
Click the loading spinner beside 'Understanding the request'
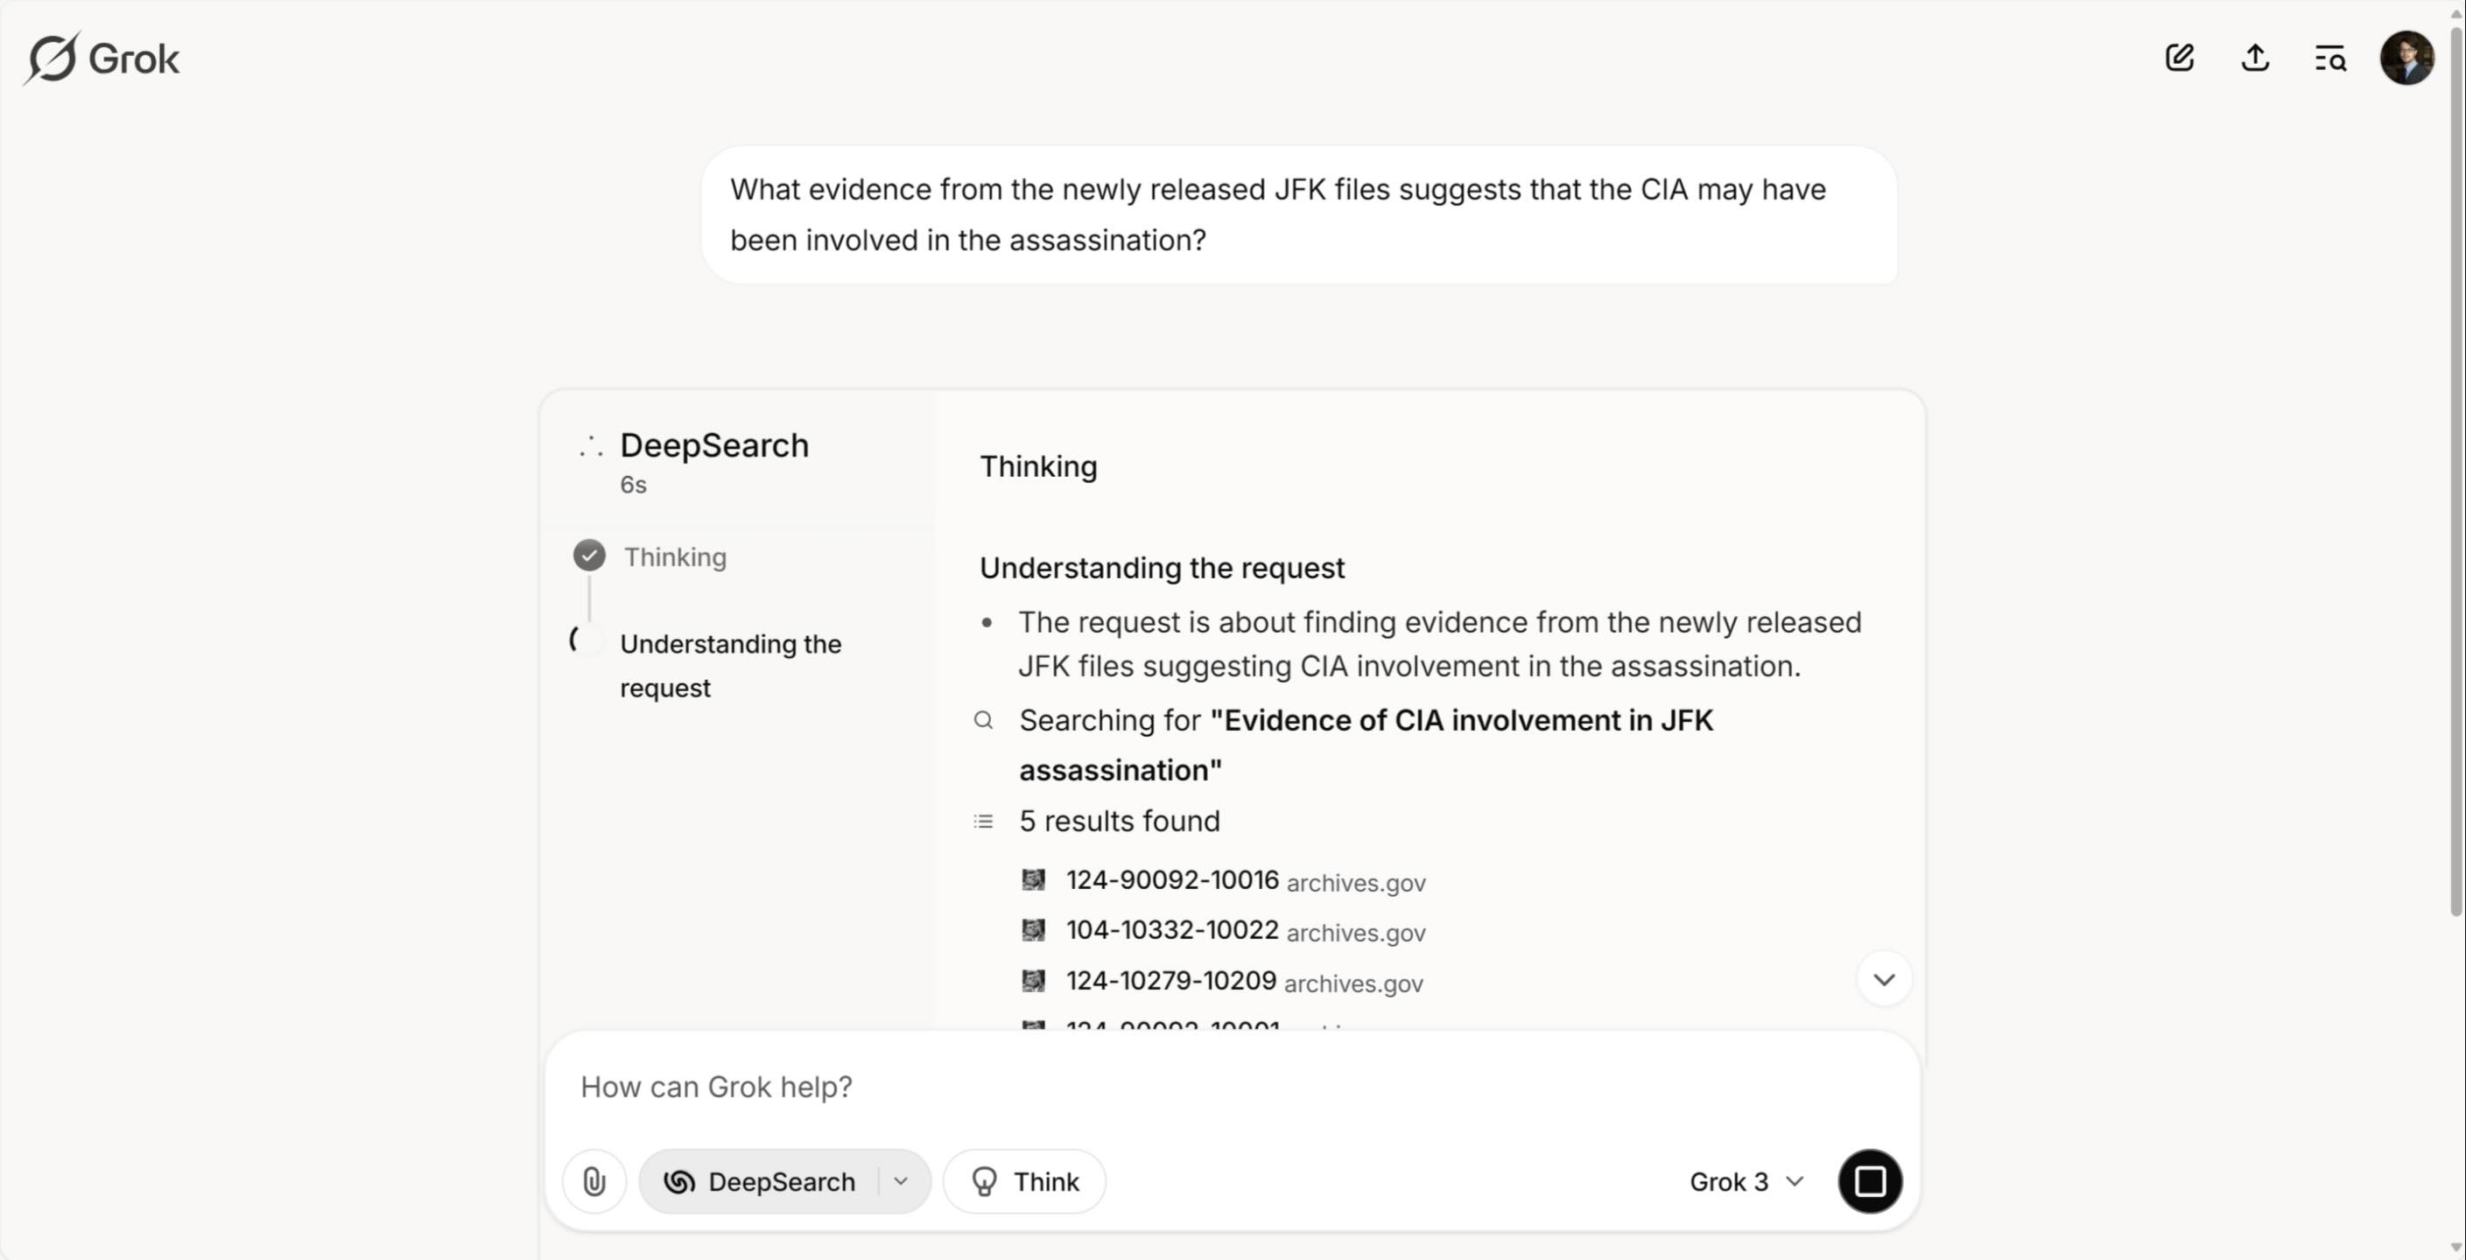(x=585, y=639)
